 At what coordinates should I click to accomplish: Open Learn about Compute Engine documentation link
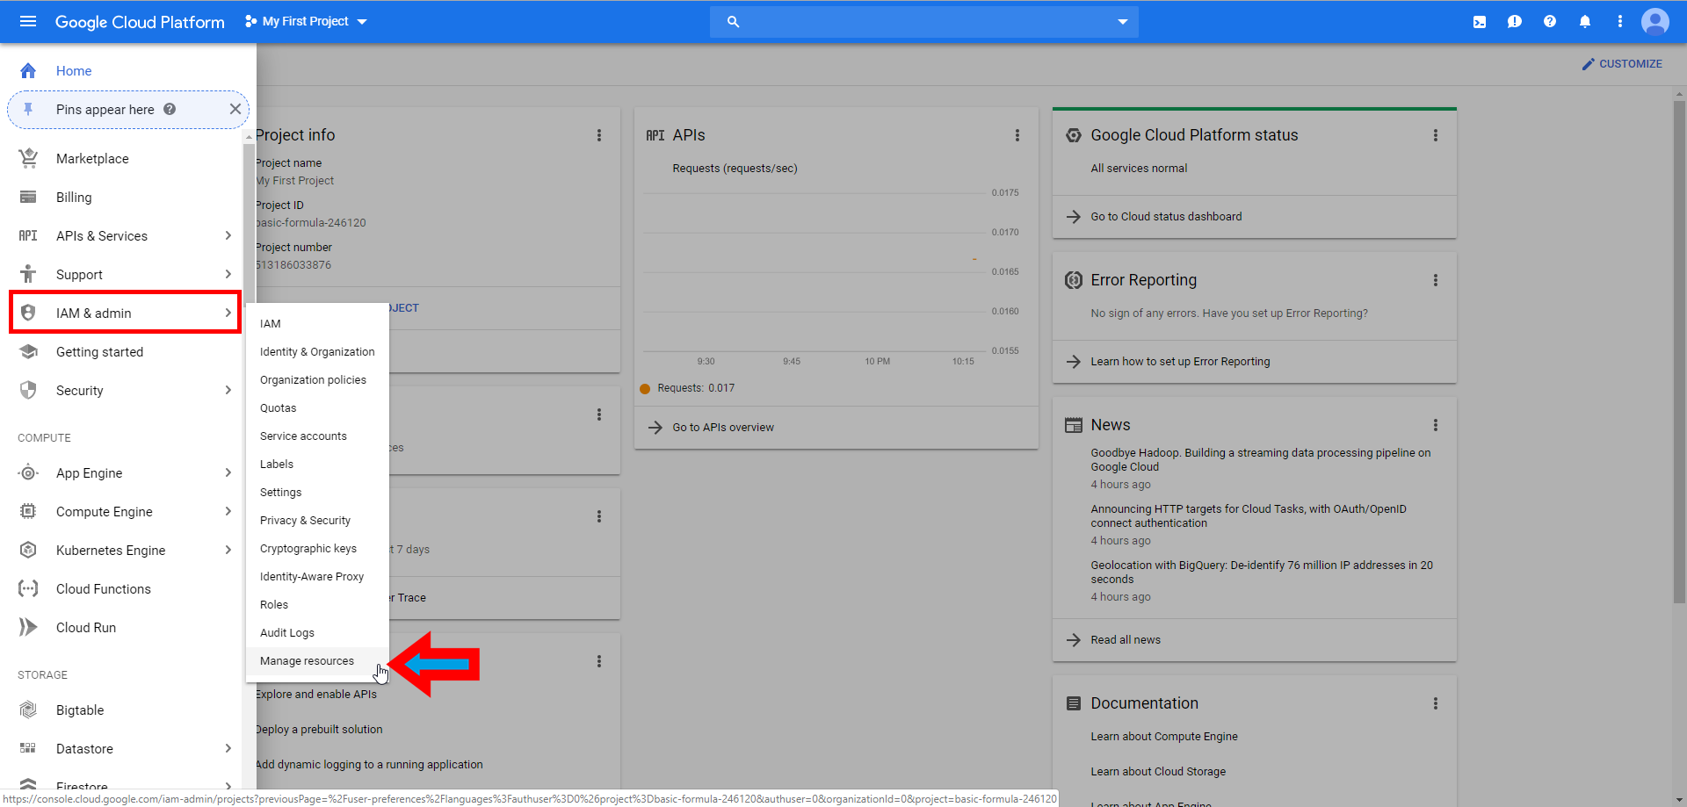1164,737
